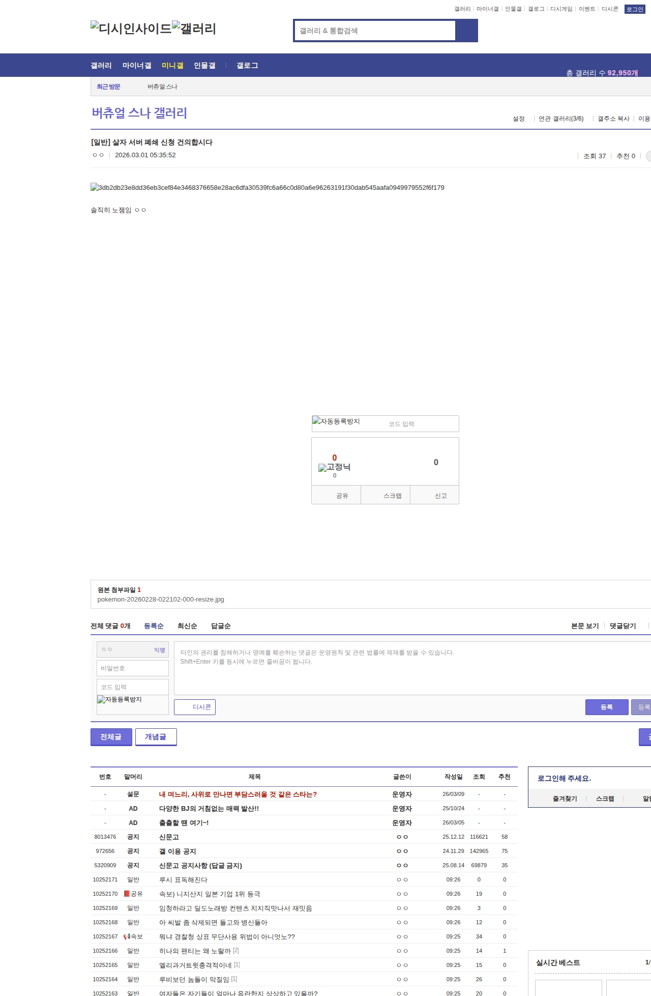651x996 pixels.
Task: Switch to the 개념글 tab
Action: 156,736
